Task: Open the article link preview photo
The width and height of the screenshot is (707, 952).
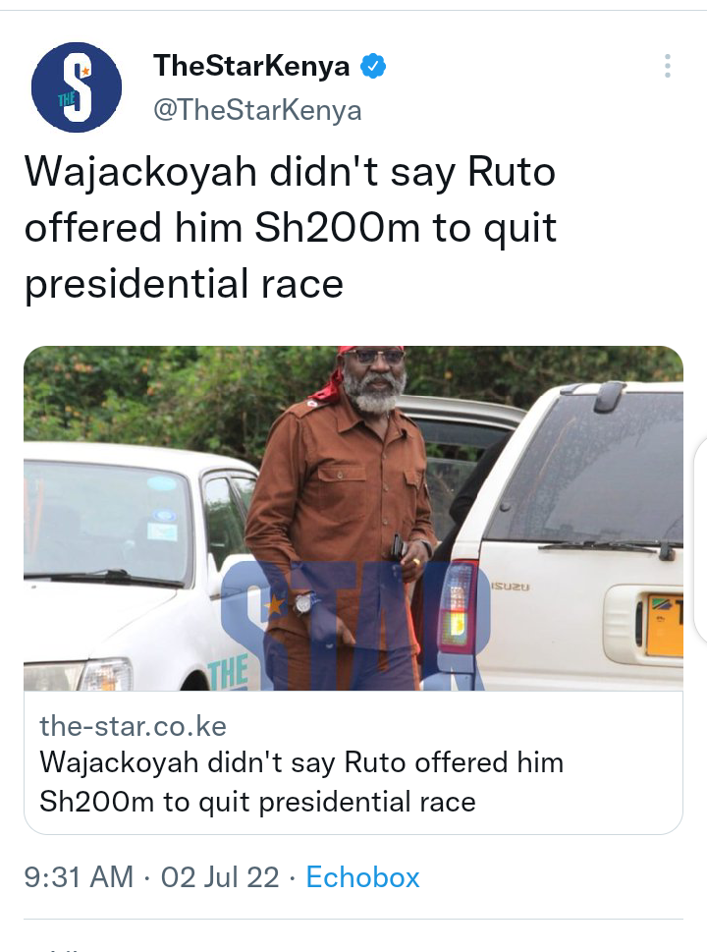Action: (x=353, y=518)
